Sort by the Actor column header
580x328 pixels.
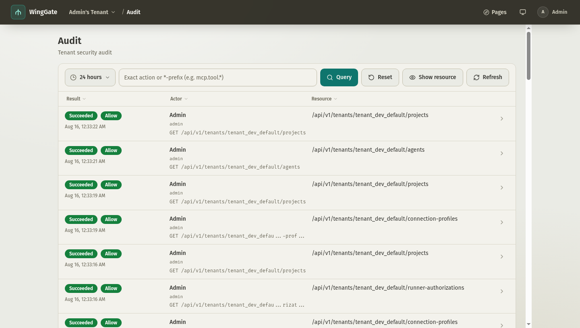179,99
